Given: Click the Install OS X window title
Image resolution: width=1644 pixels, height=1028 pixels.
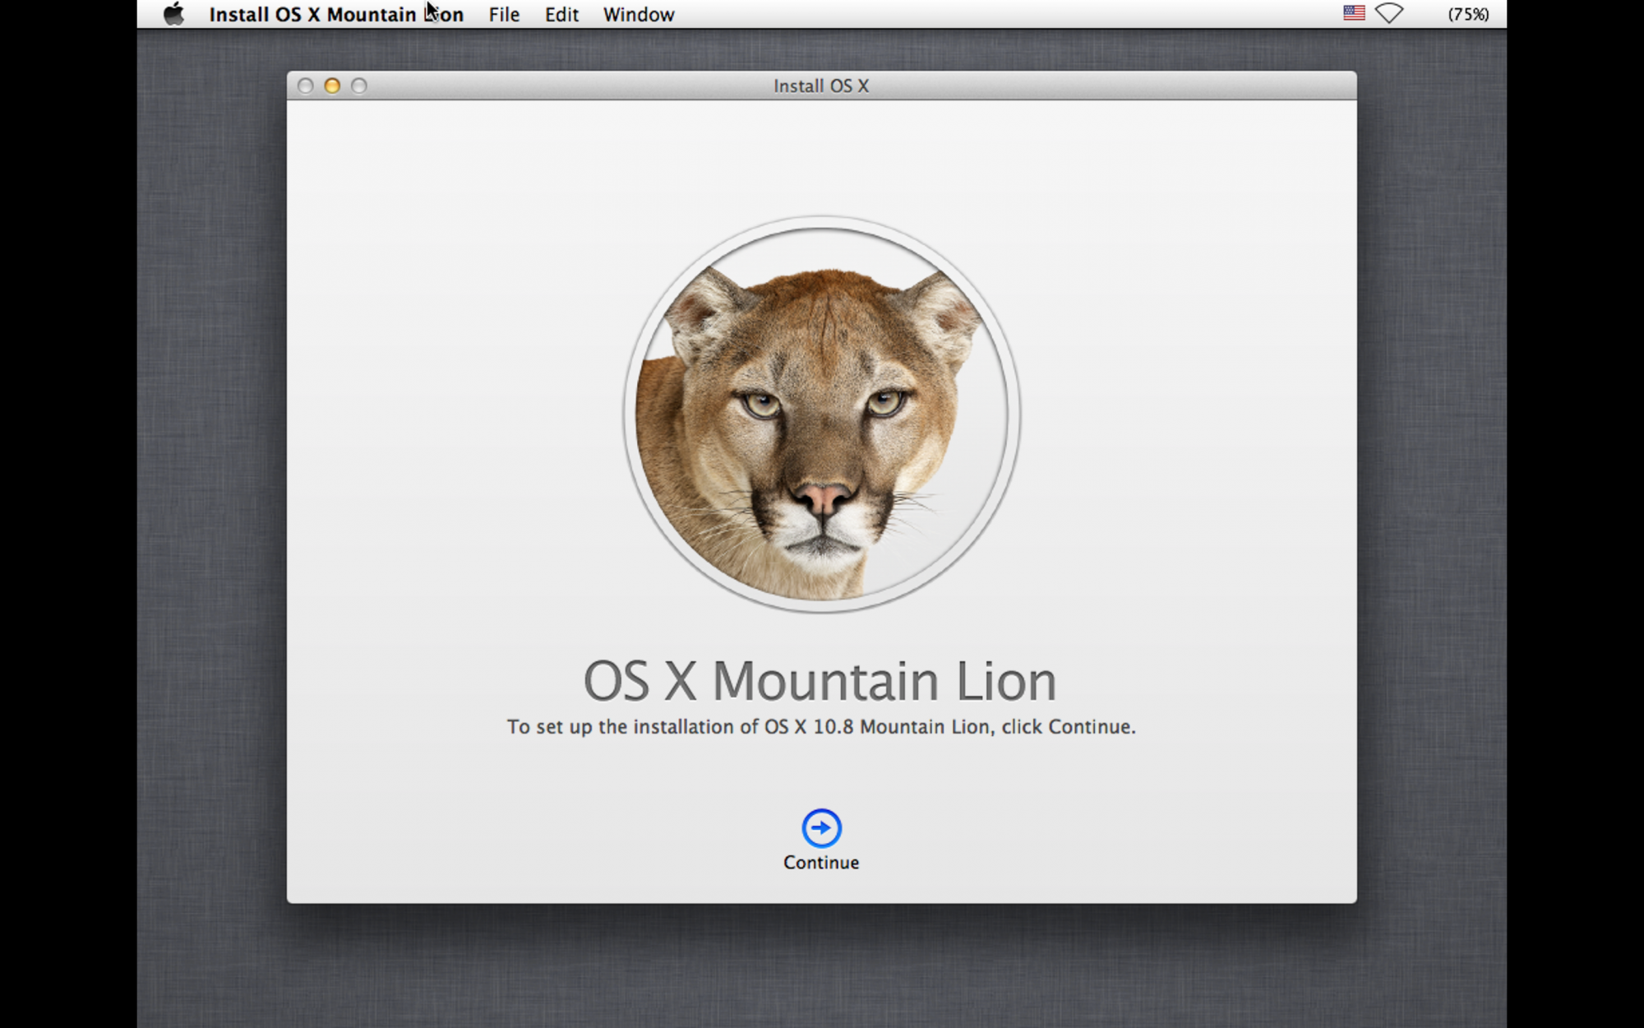Looking at the screenshot, I should (x=821, y=86).
